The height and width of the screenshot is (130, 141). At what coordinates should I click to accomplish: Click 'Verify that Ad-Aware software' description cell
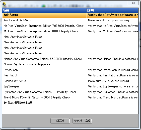pos(112,16)
